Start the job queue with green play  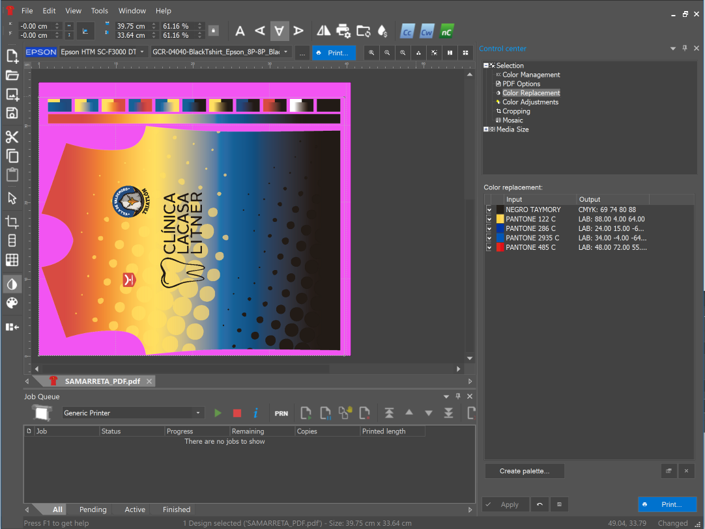pyautogui.click(x=218, y=413)
